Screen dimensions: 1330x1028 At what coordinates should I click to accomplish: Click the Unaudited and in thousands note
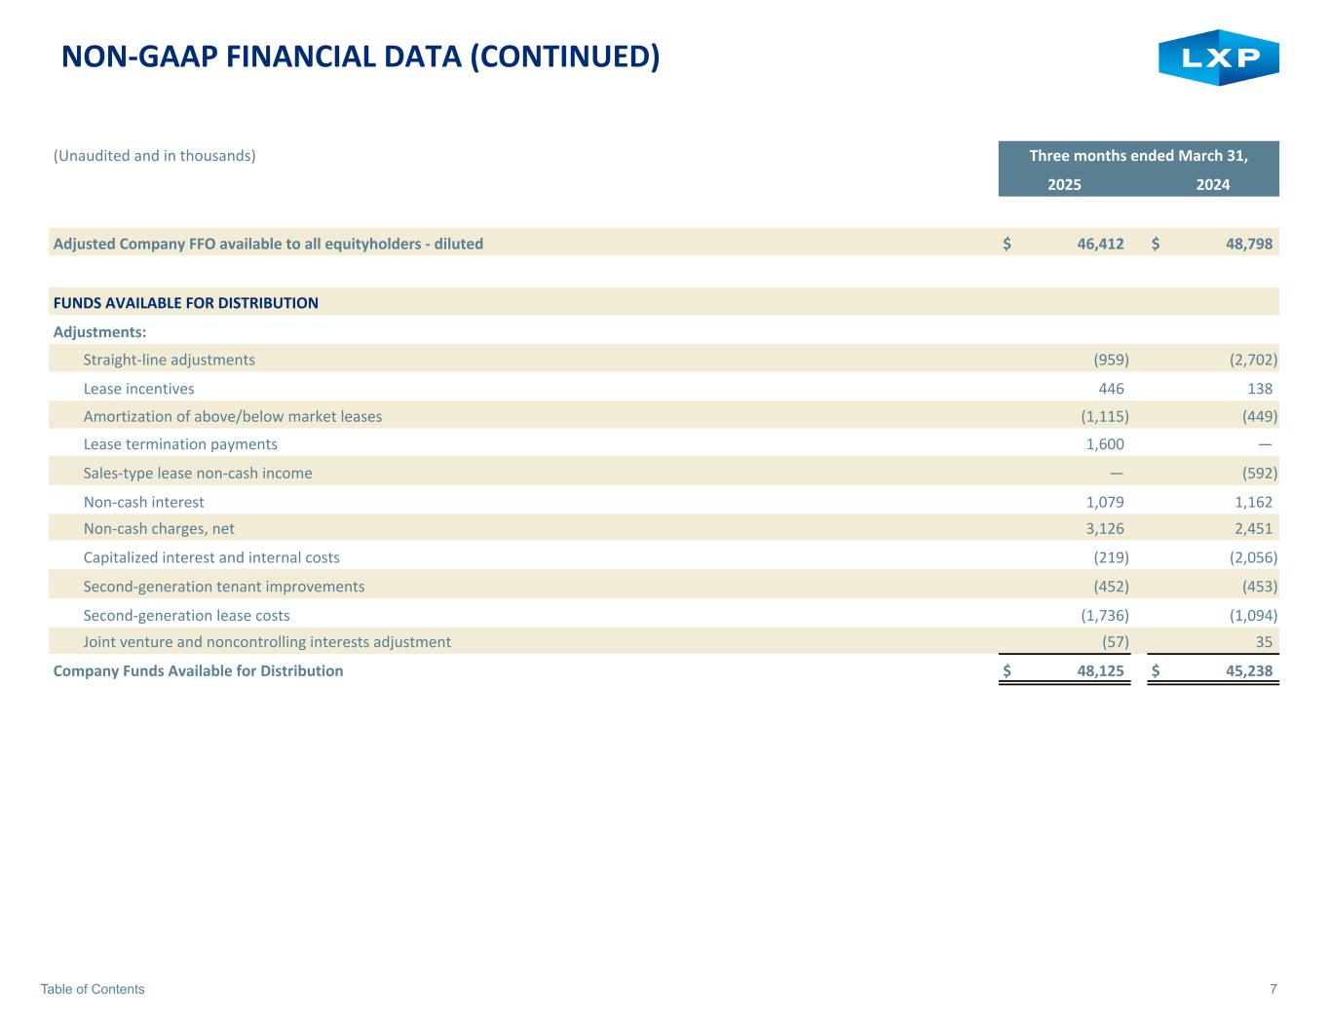click(x=154, y=156)
